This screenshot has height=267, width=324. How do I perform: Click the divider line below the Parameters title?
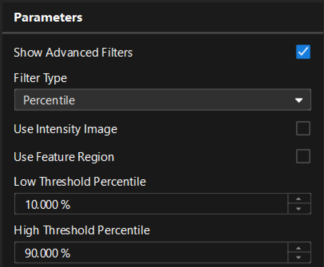coord(162,32)
